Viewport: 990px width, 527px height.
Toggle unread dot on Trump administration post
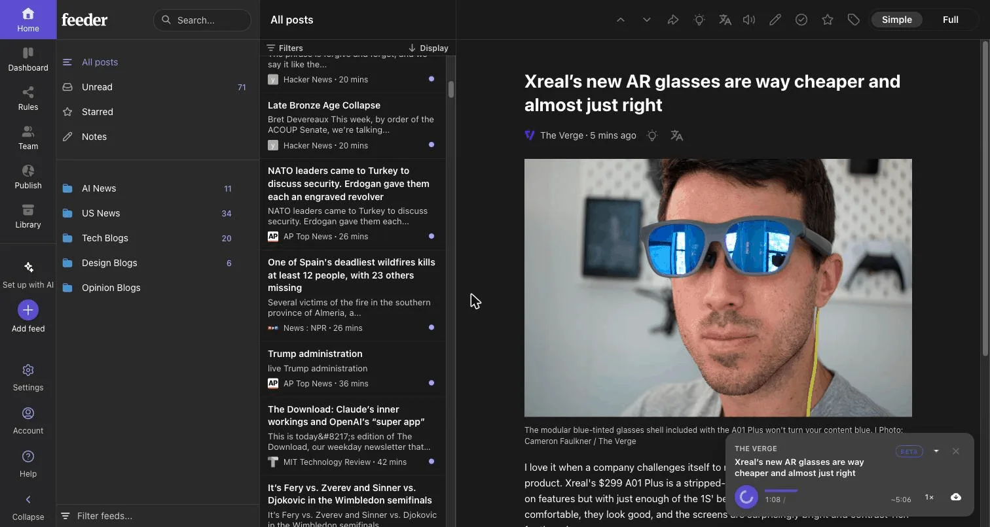[x=431, y=382]
